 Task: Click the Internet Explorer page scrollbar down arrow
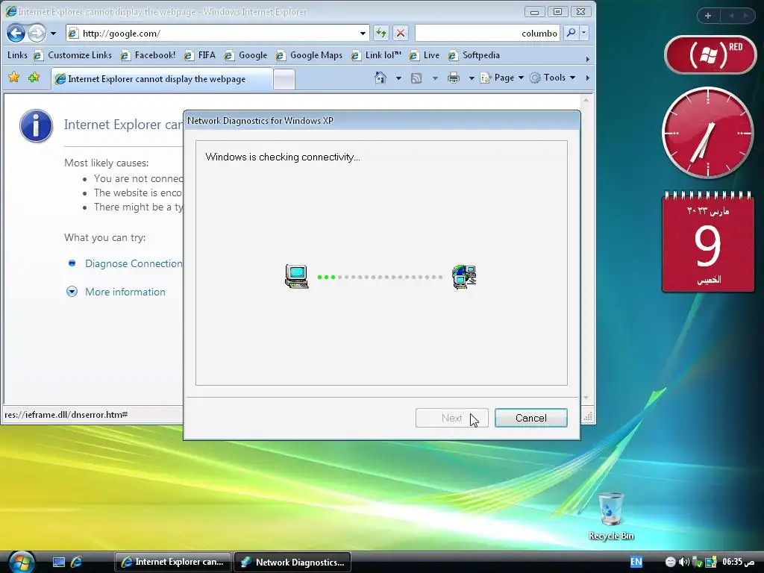coord(586,398)
